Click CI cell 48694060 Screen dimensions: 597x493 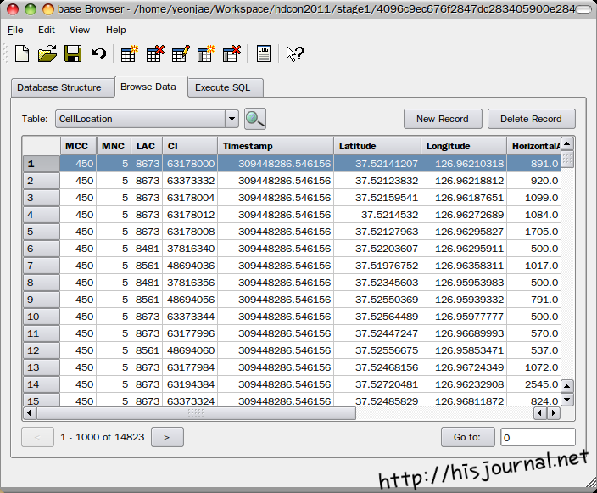point(190,350)
